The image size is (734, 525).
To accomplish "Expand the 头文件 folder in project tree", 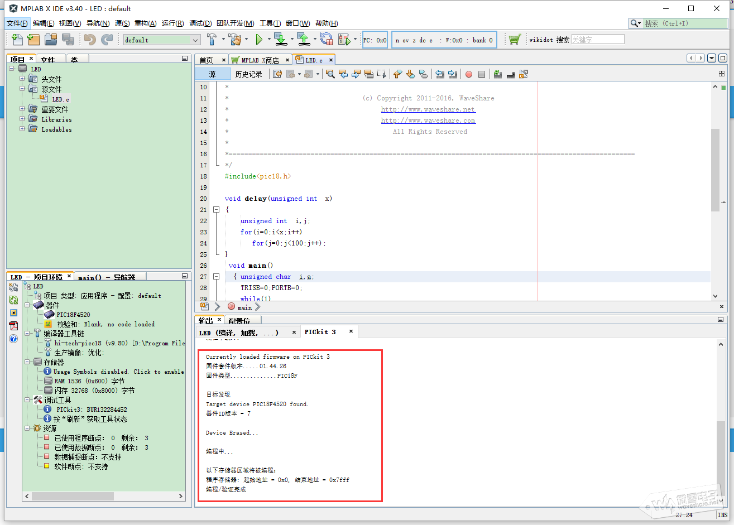I will coord(22,79).
